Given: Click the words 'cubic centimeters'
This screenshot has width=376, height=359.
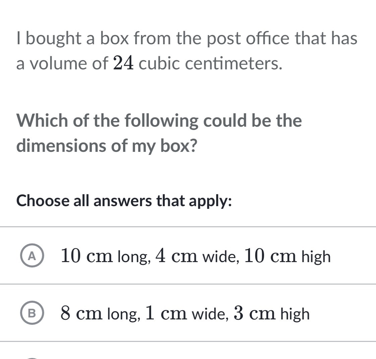Looking at the screenshot, I should coord(210,64).
